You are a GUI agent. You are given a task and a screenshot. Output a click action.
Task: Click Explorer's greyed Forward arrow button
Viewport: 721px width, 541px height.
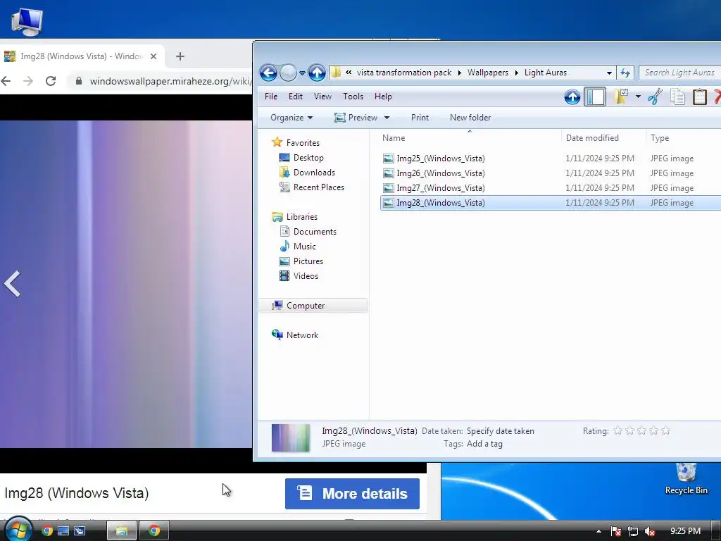coord(288,73)
